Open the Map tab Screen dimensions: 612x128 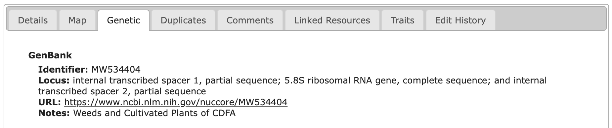77,20
